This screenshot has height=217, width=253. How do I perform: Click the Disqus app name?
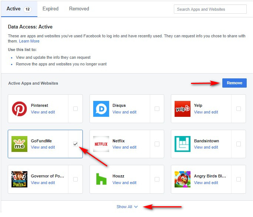pyautogui.click(x=119, y=105)
